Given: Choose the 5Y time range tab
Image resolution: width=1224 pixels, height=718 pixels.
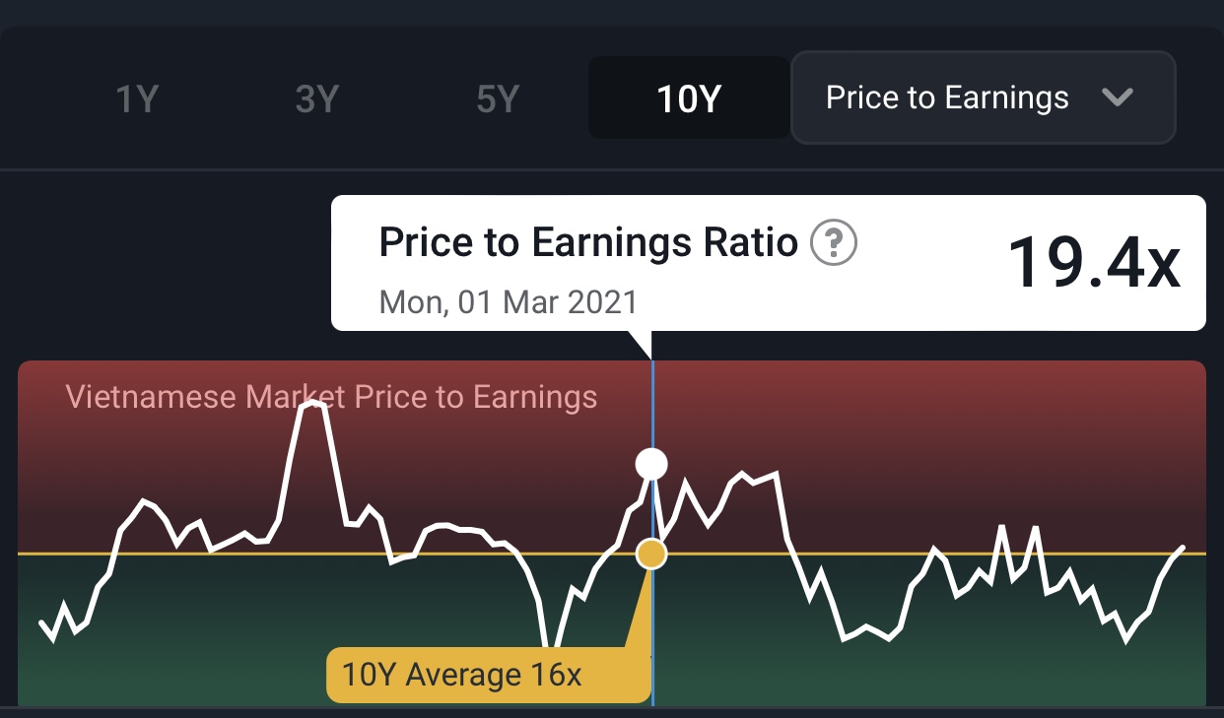Looking at the screenshot, I should (498, 99).
